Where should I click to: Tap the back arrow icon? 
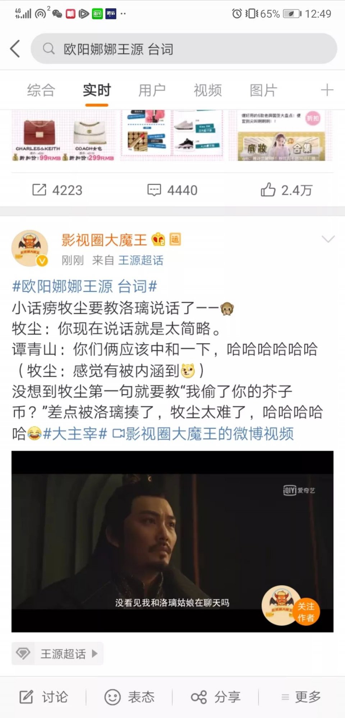pyautogui.click(x=15, y=49)
